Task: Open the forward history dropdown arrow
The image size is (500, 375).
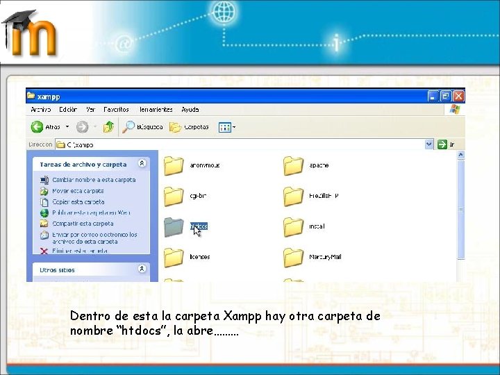Action: tap(95, 126)
